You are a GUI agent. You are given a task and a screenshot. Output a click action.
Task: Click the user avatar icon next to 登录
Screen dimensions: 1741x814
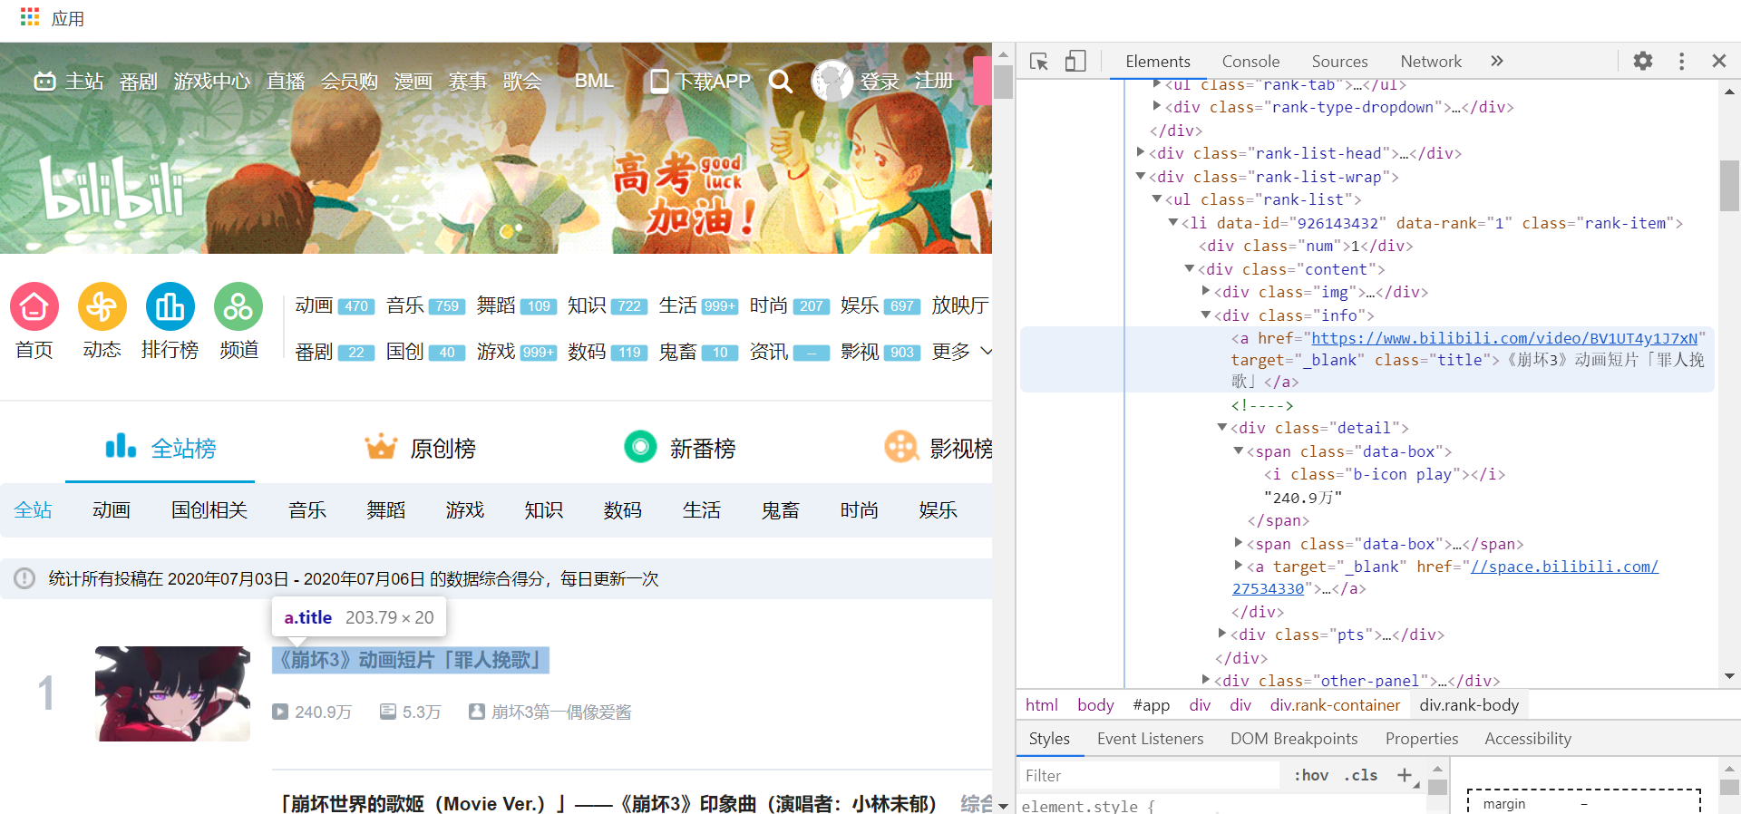click(x=832, y=82)
